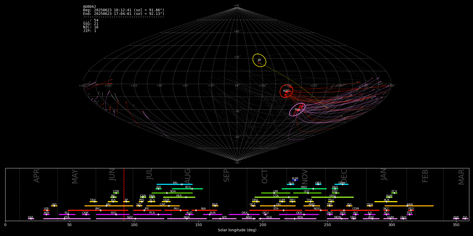Select the NTA shower bar in timeline
The width and height of the screenshot is (473, 236).
coord(300,219)
